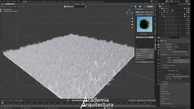Image resolution: width=194 pixels, height=109 pixels.
Task: Select material preview shading icon
Action: [x=151, y=7]
